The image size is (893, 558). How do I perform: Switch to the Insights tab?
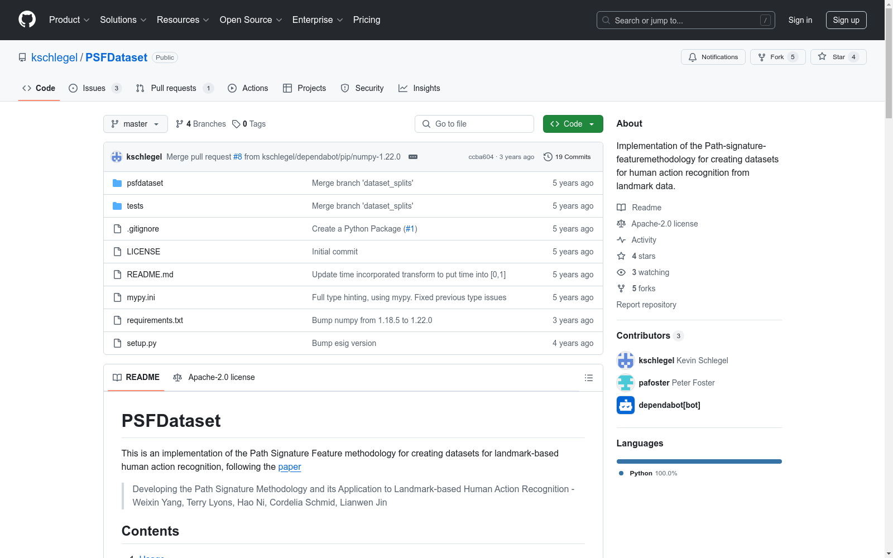[419, 88]
